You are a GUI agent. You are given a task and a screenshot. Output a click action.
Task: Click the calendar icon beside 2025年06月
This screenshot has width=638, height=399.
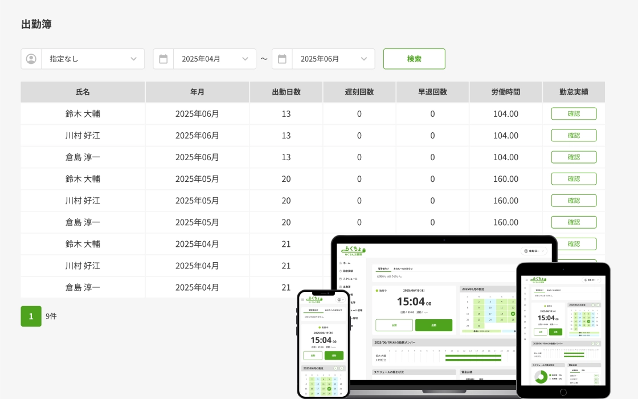(x=282, y=59)
